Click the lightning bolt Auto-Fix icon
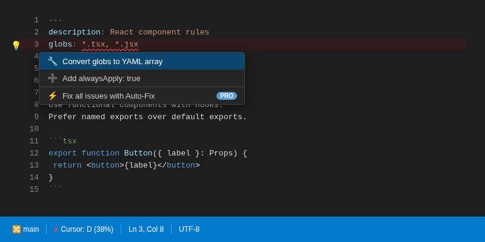The height and width of the screenshot is (242, 485). pyautogui.click(x=52, y=96)
